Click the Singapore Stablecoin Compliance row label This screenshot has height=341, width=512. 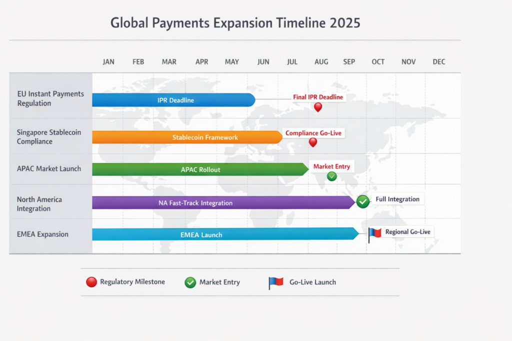click(x=49, y=137)
